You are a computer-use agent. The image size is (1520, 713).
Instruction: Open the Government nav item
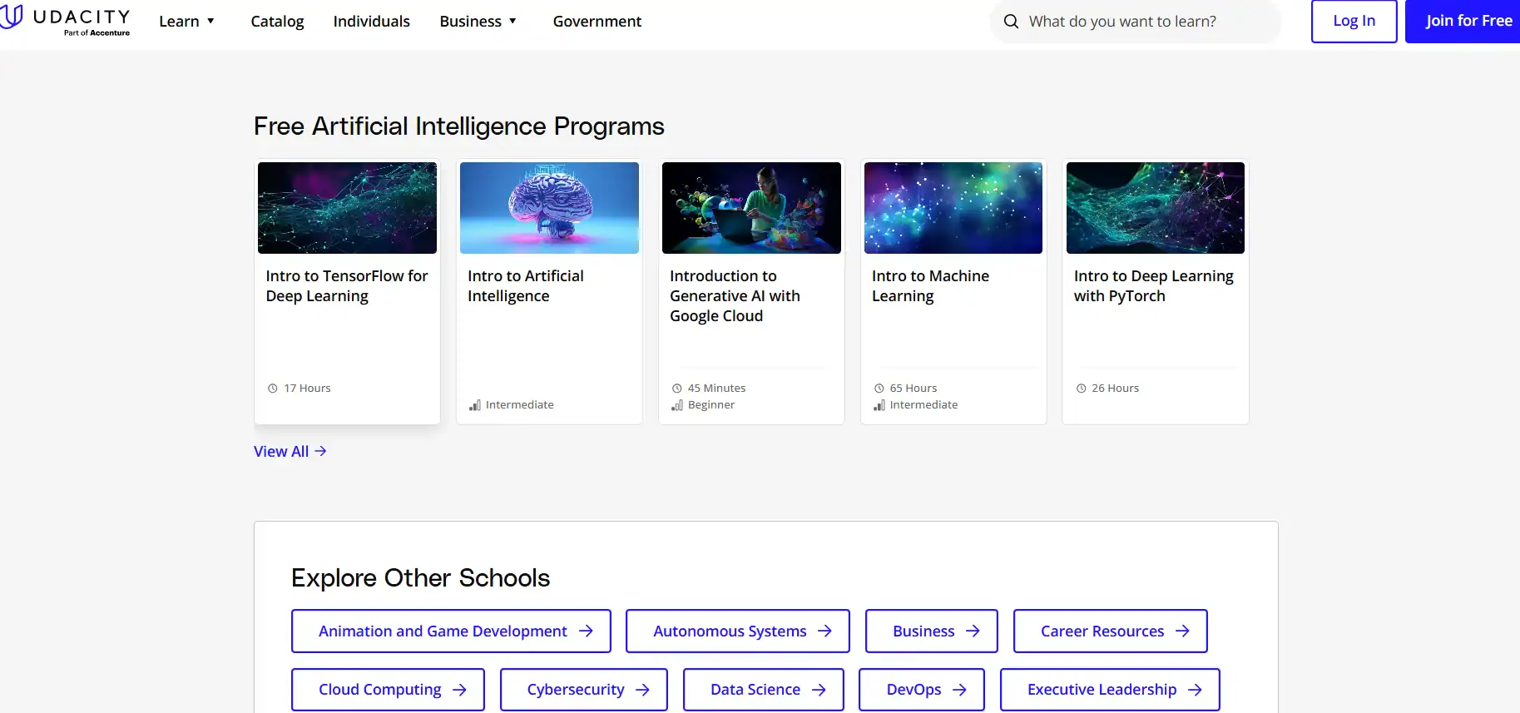click(x=597, y=22)
